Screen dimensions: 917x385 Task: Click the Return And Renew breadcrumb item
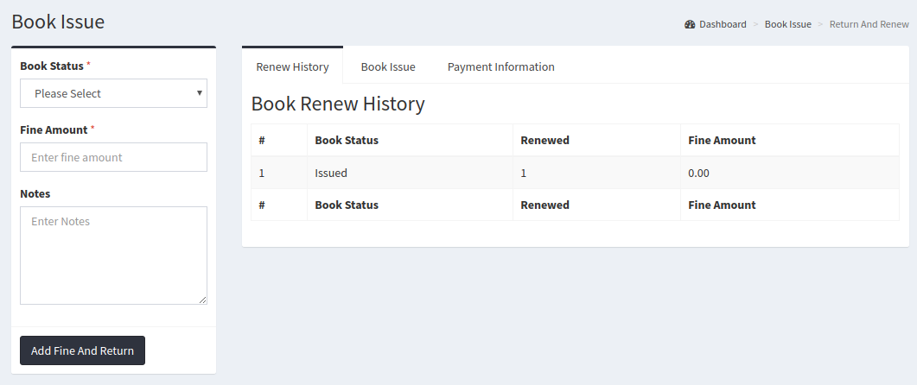(869, 24)
